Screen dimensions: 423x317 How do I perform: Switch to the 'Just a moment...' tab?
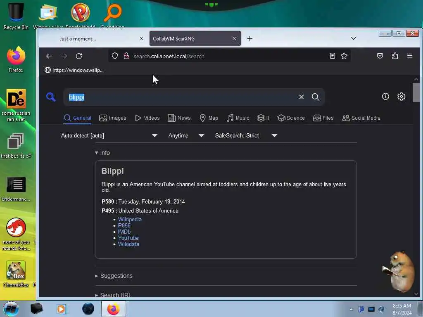pyautogui.click(x=77, y=39)
